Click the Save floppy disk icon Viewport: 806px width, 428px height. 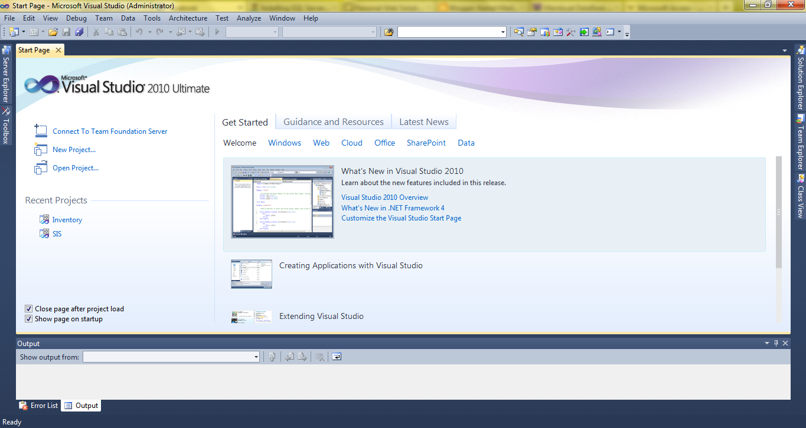pos(66,32)
